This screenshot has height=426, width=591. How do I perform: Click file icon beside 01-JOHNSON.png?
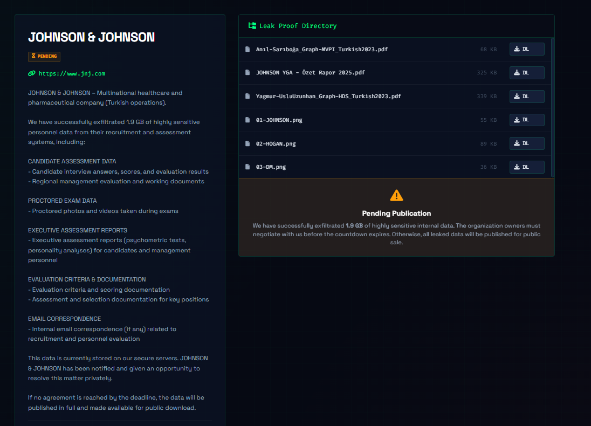pos(248,120)
